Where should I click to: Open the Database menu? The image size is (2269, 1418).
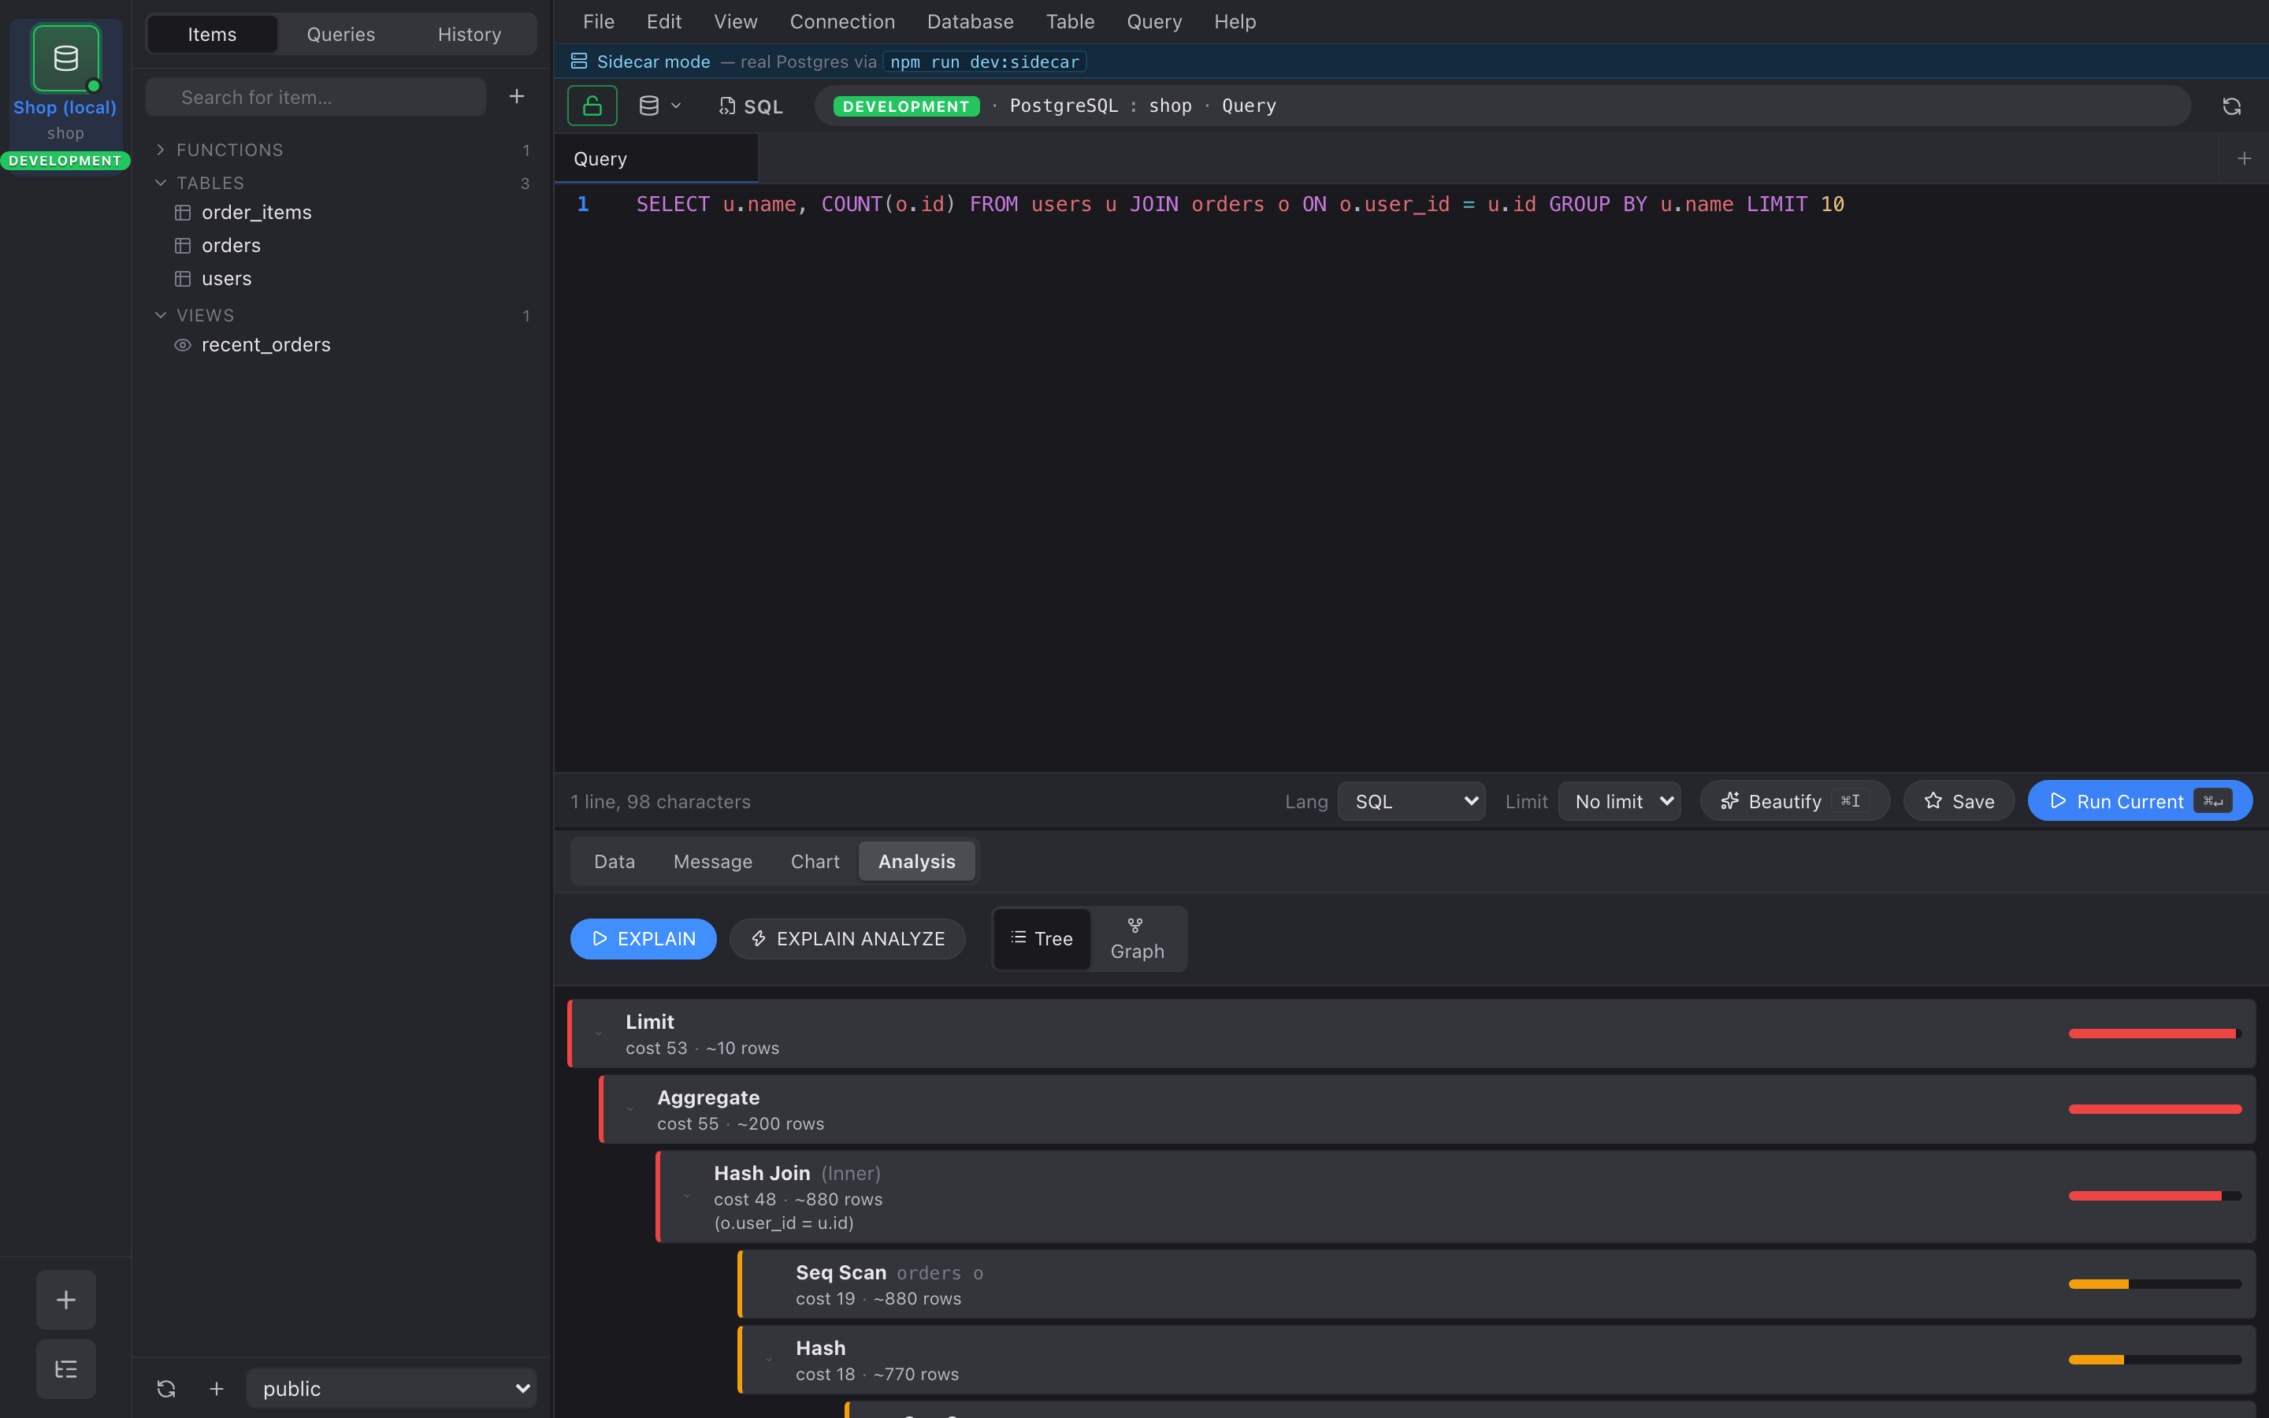pyautogui.click(x=971, y=21)
